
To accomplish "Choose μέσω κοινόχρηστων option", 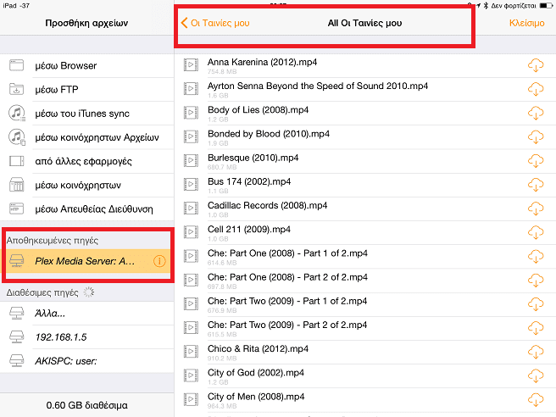I will click(86, 185).
